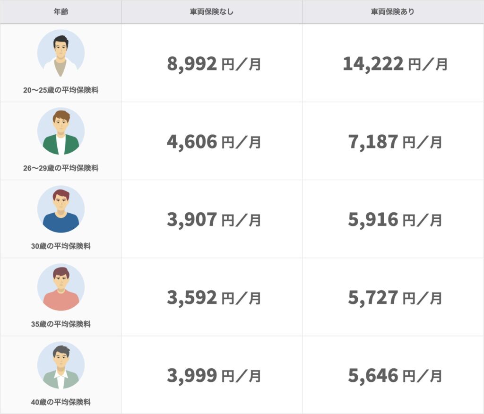Screen dimensions: 484x414
Task: Click the 5,727 円/月 value
Action: 395,298
